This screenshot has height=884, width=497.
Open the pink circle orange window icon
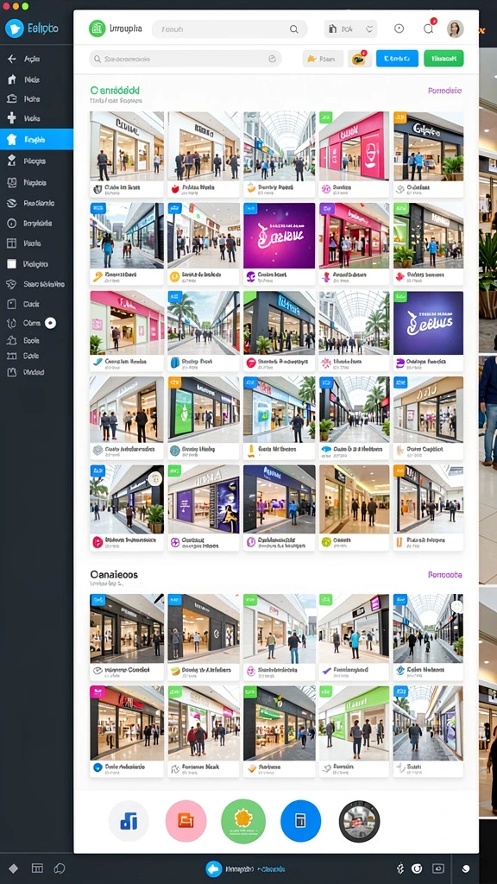coord(186,821)
